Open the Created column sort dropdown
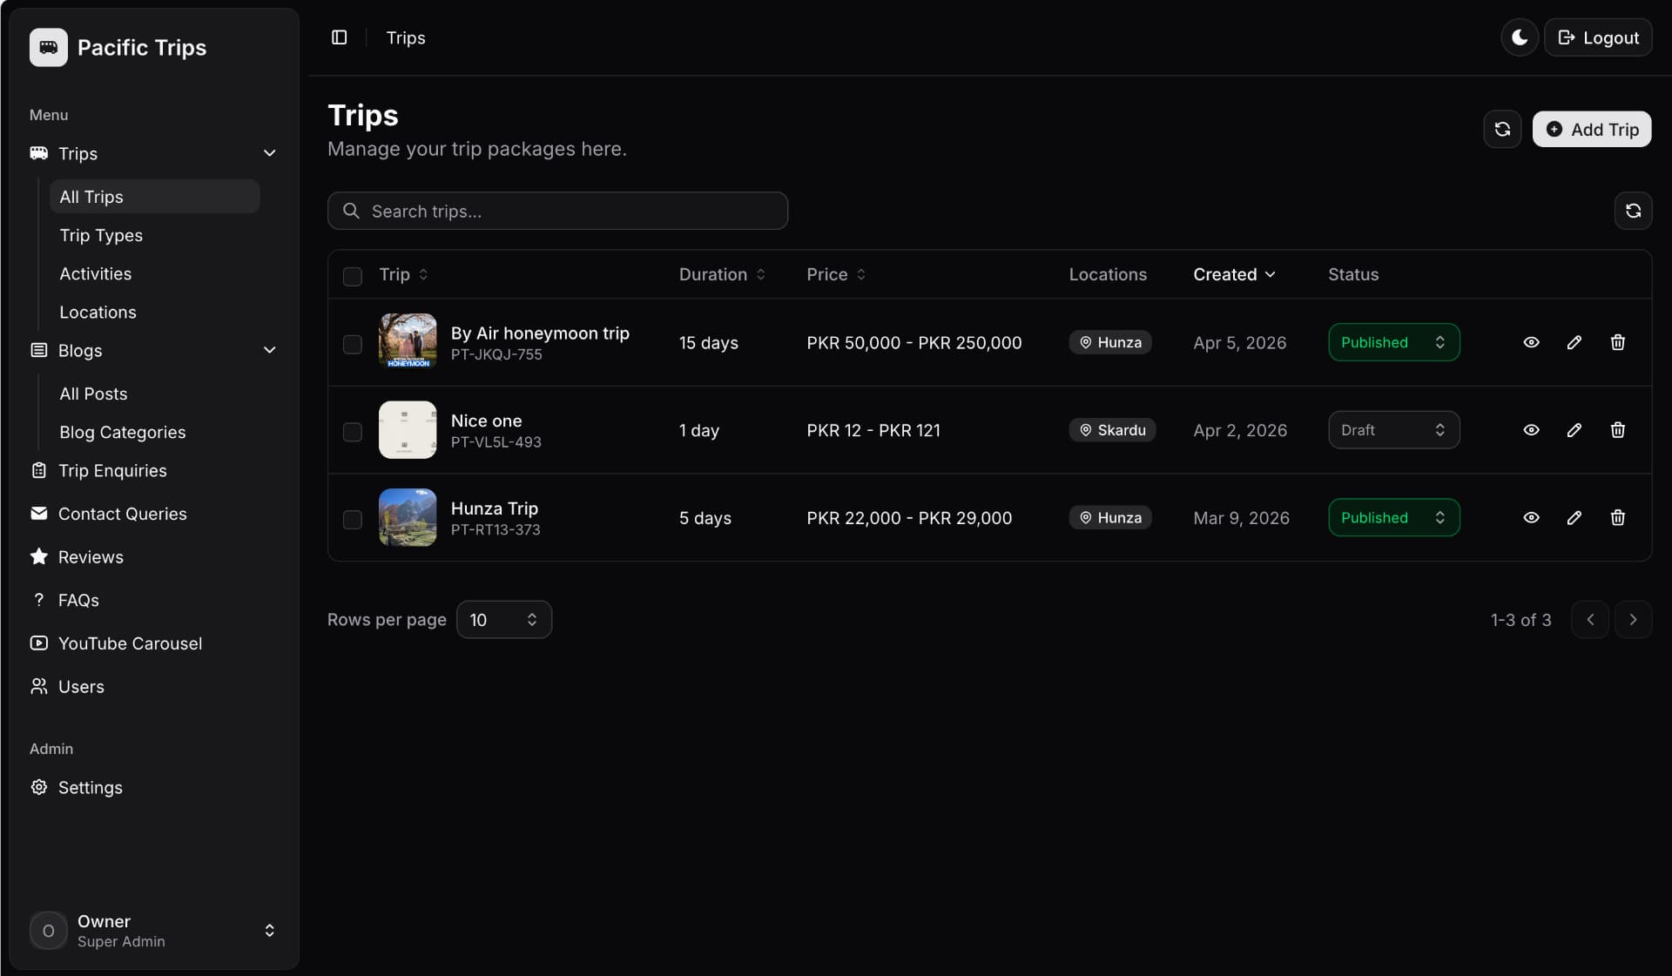1672x976 pixels. [x=1234, y=274]
